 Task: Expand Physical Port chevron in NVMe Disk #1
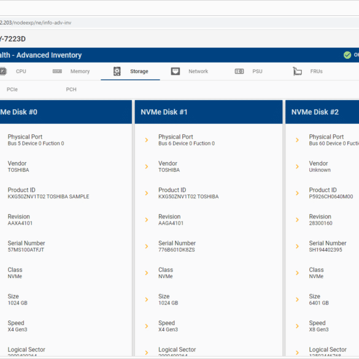(x=147, y=140)
